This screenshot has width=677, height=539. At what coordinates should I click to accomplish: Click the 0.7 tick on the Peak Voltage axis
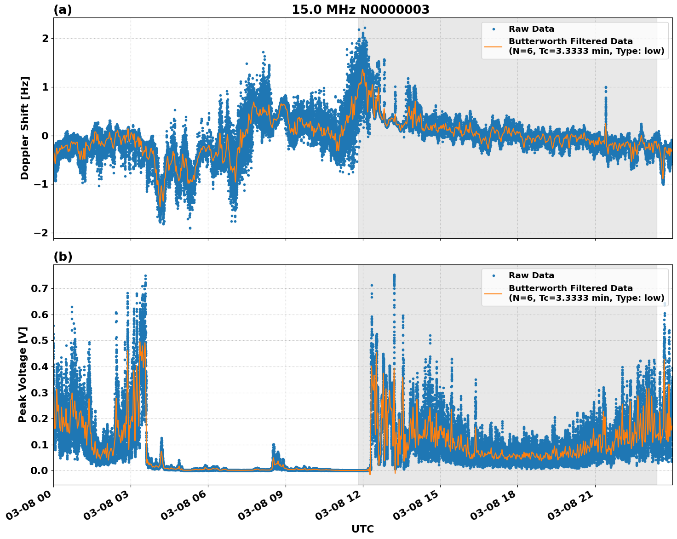40,289
